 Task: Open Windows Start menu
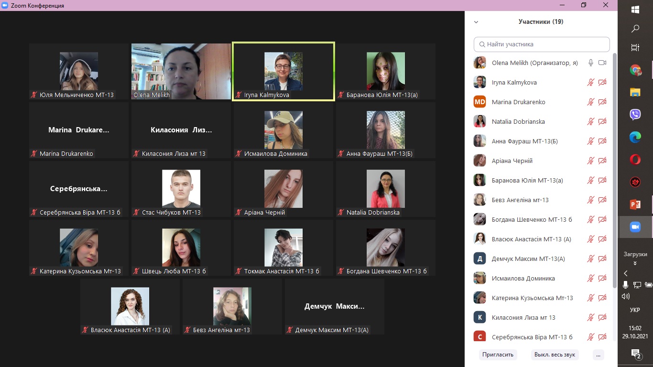point(635,10)
